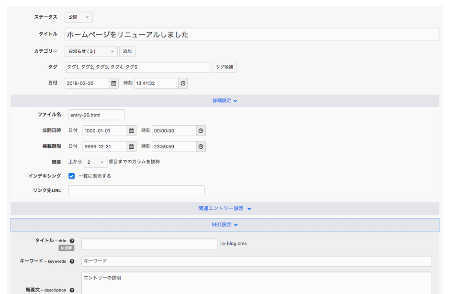Click the リンク先URL input field
This screenshot has height=294, width=450.
pos(136,190)
